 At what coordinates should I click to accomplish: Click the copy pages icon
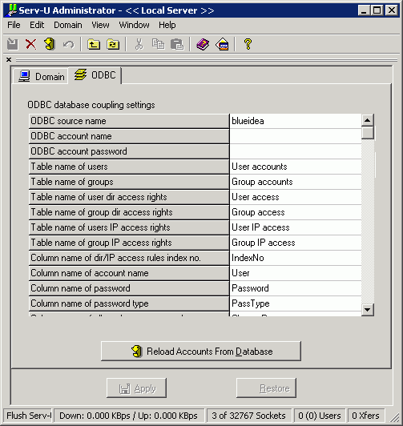[x=158, y=44]
